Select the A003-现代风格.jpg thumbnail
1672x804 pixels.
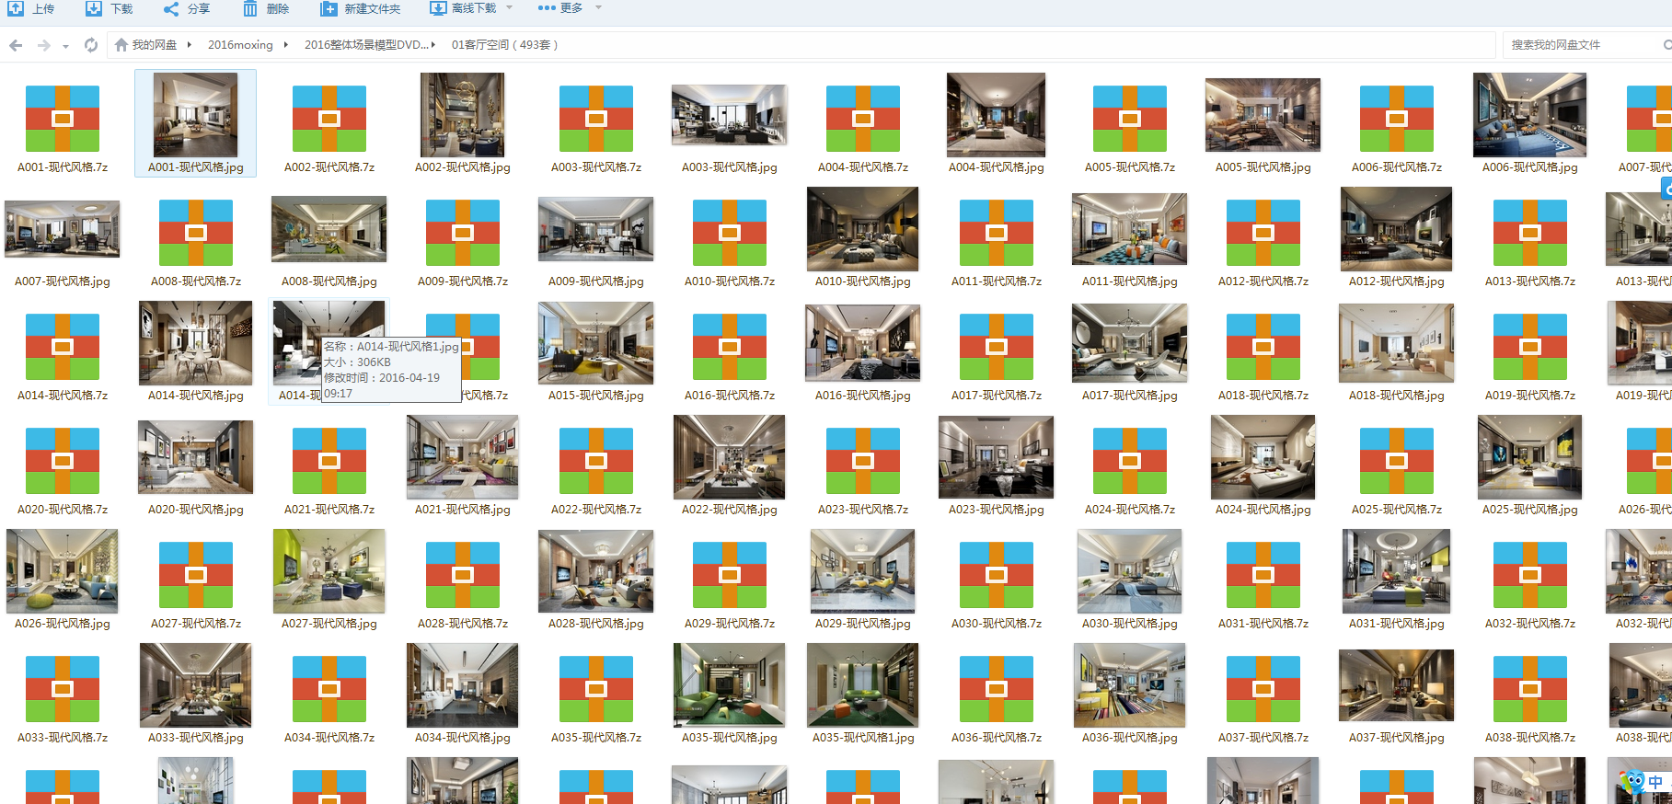pyautogui.click(x=730, y=115)
